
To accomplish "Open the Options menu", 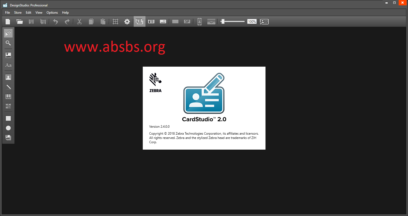I will [x=52, y=12].
